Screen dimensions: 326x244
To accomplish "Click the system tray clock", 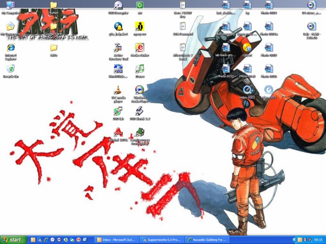I will tap(318, 239).
